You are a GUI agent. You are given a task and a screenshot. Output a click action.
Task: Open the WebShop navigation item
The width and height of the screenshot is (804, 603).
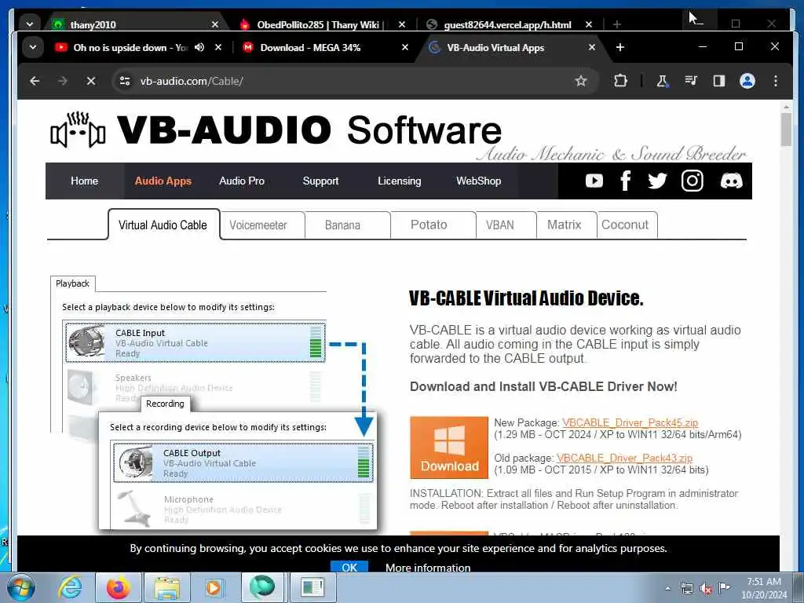coord(478,181)
